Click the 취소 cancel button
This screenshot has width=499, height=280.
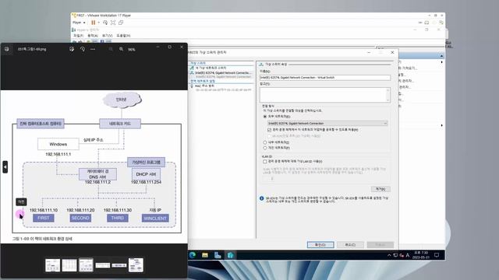tap(350, 245)
